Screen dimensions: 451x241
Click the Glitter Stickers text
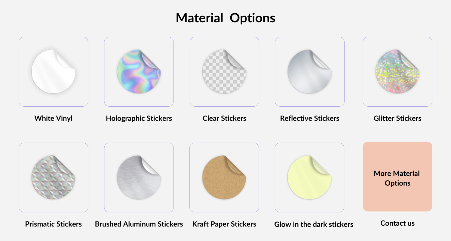pos(397,118)
